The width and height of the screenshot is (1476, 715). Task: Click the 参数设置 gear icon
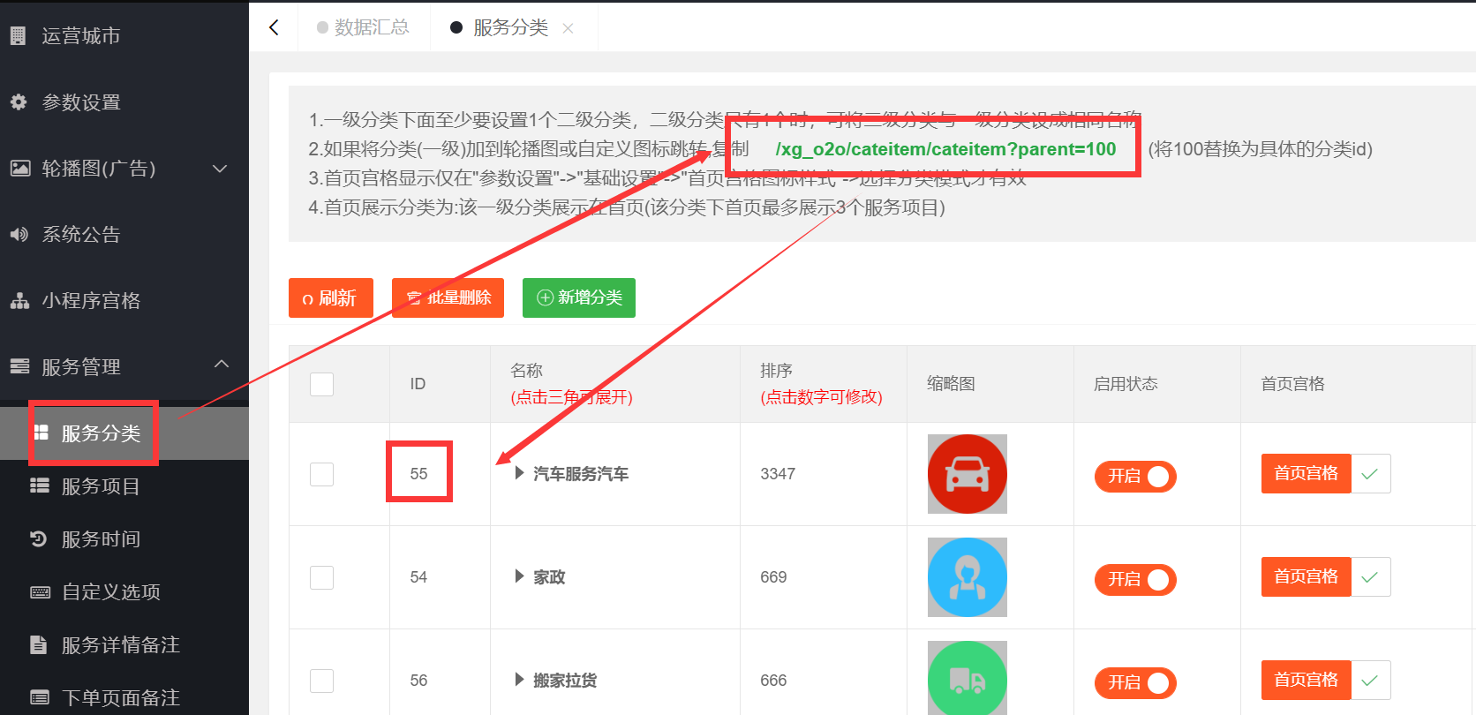19,102
